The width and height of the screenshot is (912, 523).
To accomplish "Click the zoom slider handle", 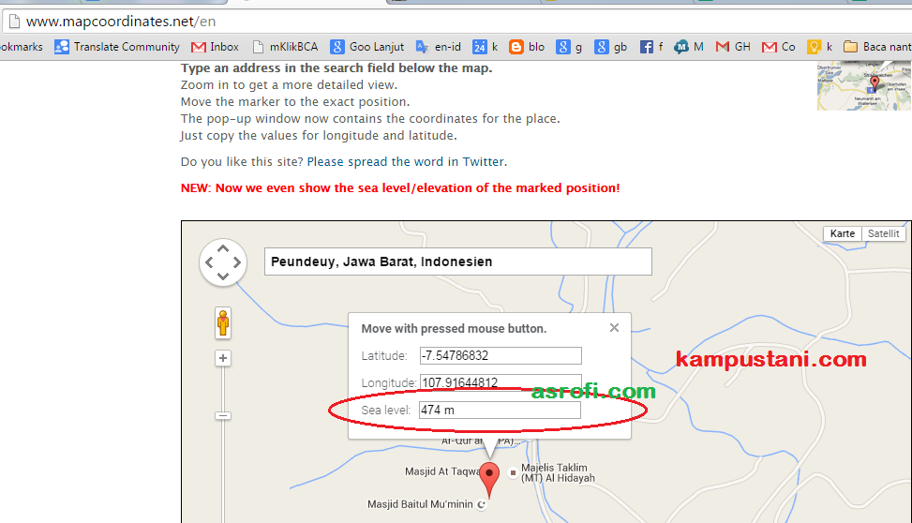I will (223, 415).
